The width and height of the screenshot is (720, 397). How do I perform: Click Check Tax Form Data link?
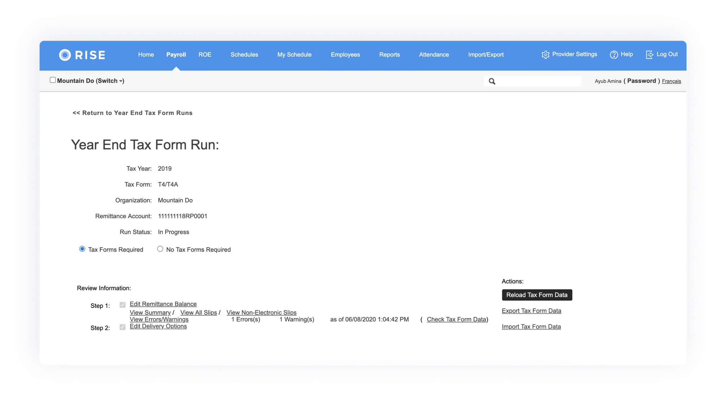456,319
